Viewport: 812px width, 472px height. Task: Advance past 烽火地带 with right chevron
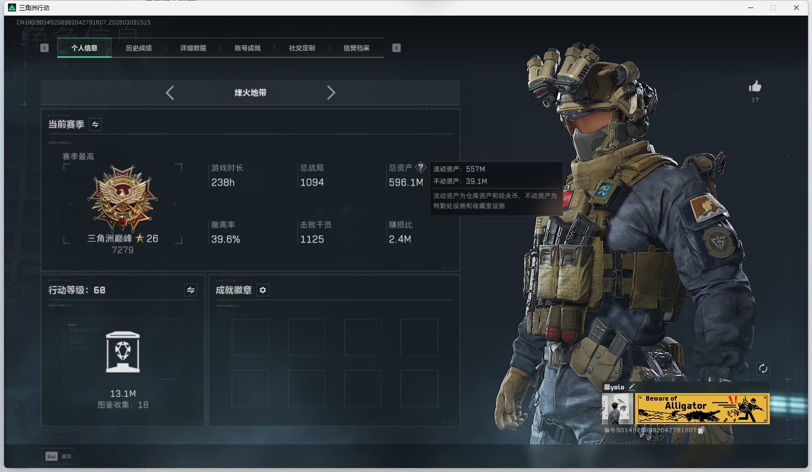(x=331, y=92)
